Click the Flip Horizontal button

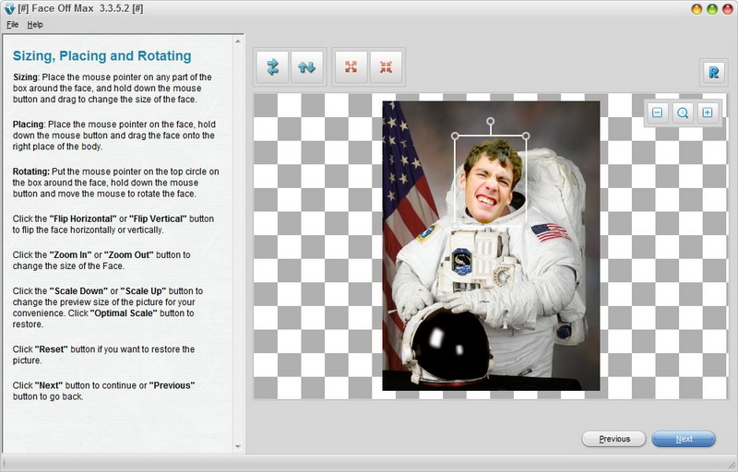coord(272,67)
